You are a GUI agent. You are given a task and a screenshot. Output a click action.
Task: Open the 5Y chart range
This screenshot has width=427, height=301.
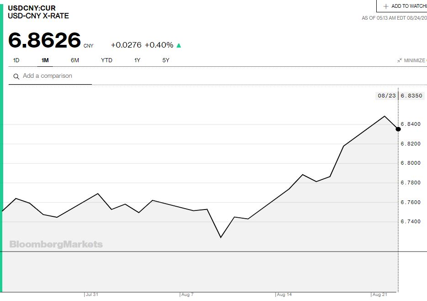coord(166,60)
